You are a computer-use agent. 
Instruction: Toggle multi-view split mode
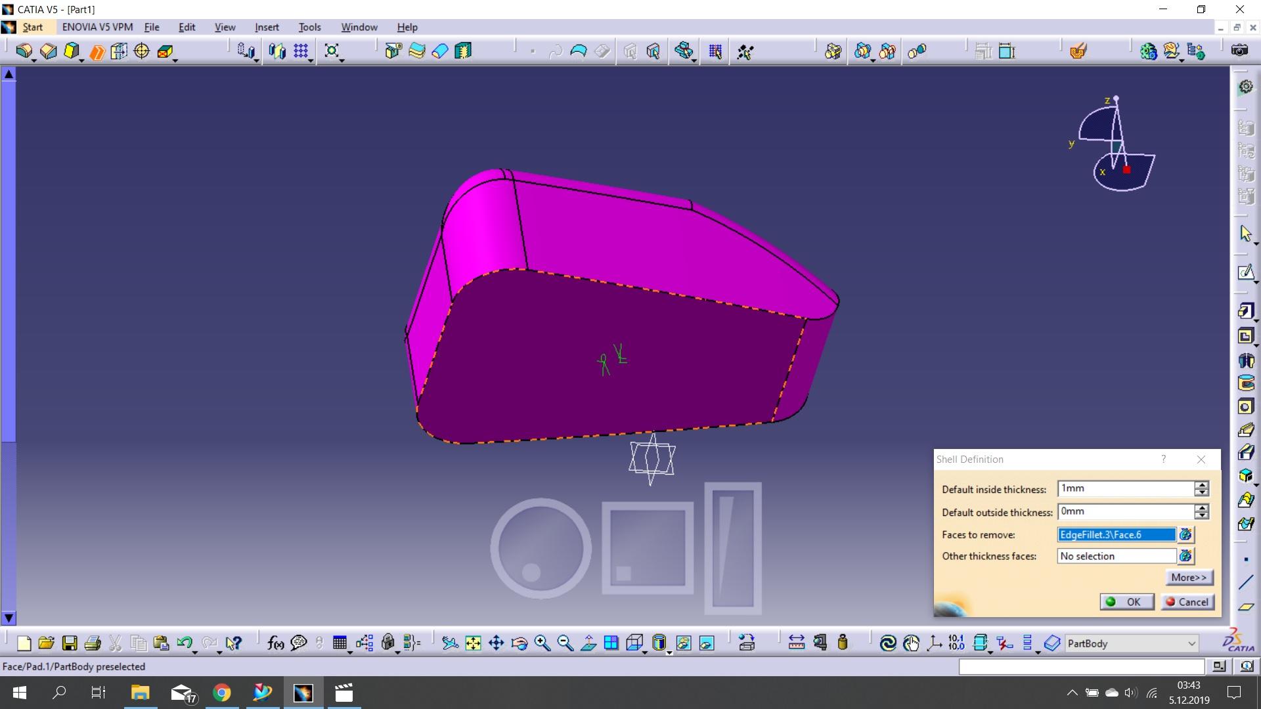612,643
